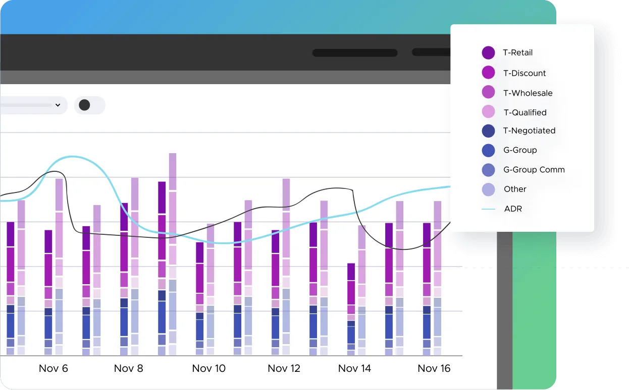Click the G-Group legend color circle
629x390 pixels.
pos(488,150)
